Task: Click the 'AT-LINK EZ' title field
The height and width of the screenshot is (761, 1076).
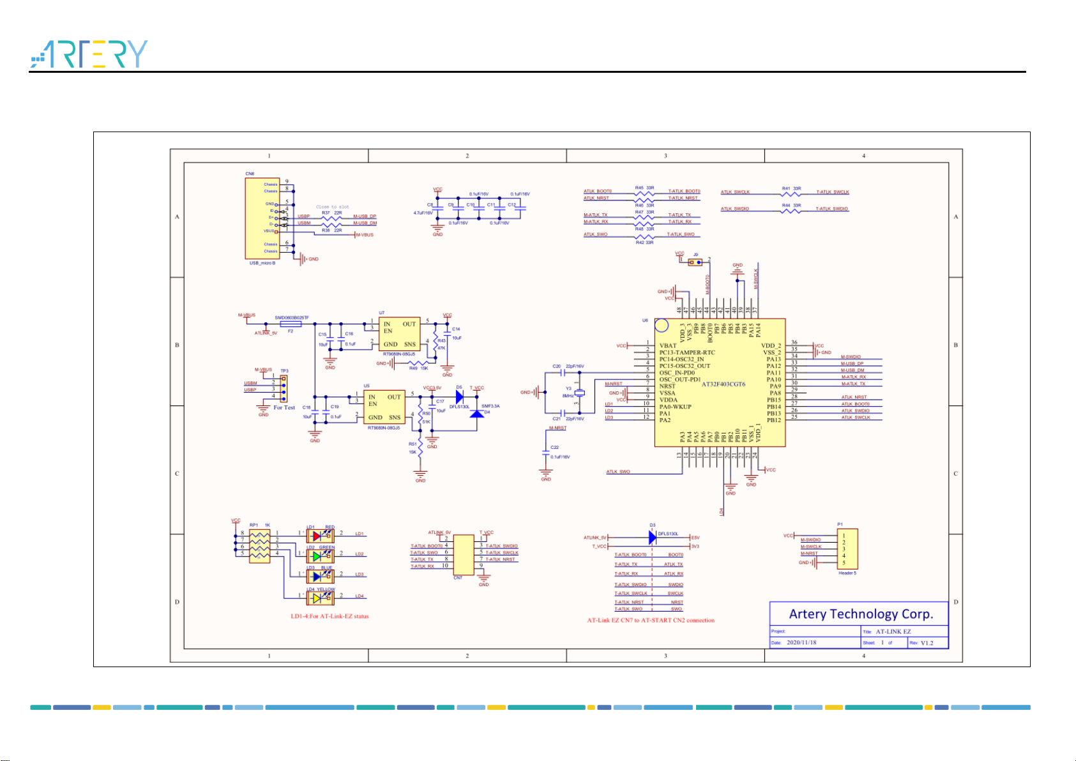Action: click(893, 631)
